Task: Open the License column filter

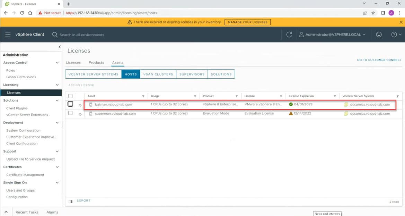Action: click(281, 96)
